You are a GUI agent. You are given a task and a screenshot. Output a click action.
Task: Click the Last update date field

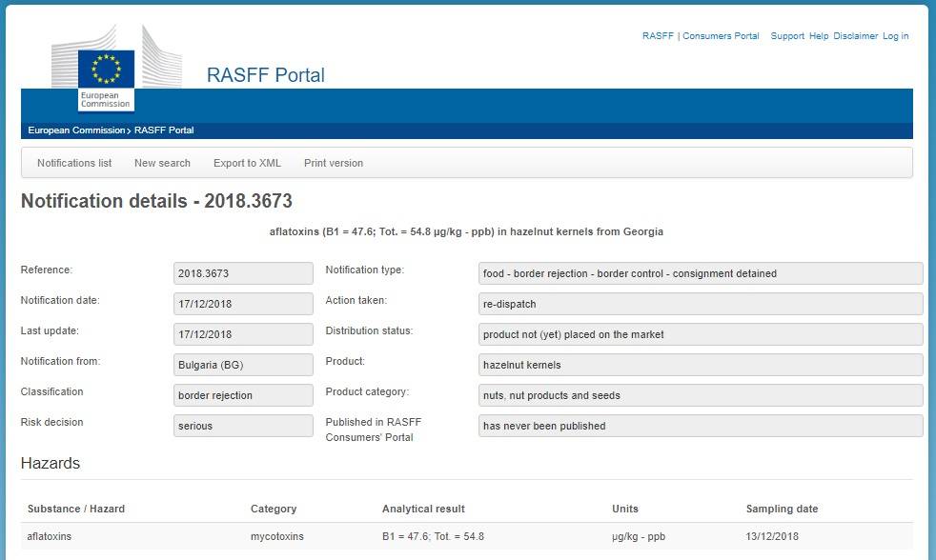click(244, 334)
